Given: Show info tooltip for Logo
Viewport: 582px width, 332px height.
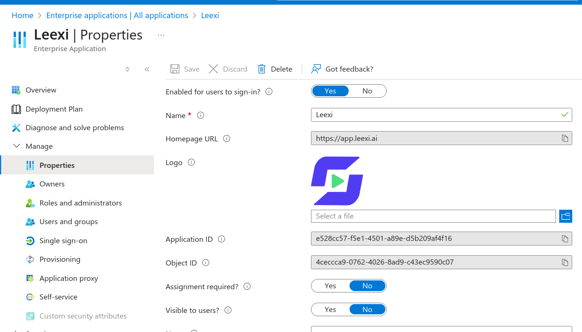Looking at the screenshot, I should pyautogui.click(x=191, y=162).
